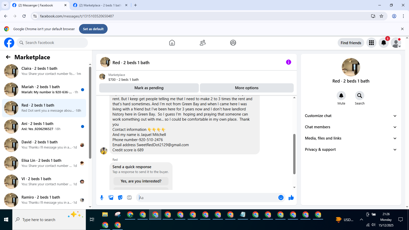Expand the Privacy & support section

pos(351,149)
